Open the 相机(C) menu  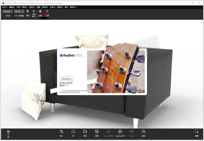[x=32, y=7]
